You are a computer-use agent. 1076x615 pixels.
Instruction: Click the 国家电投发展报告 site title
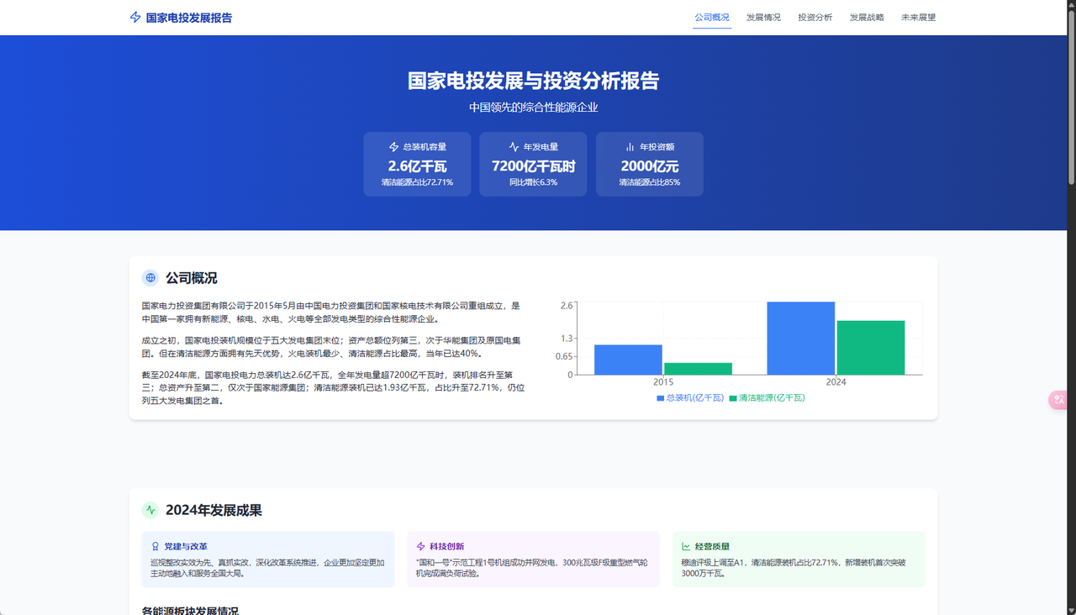click(x=189, y=18)
